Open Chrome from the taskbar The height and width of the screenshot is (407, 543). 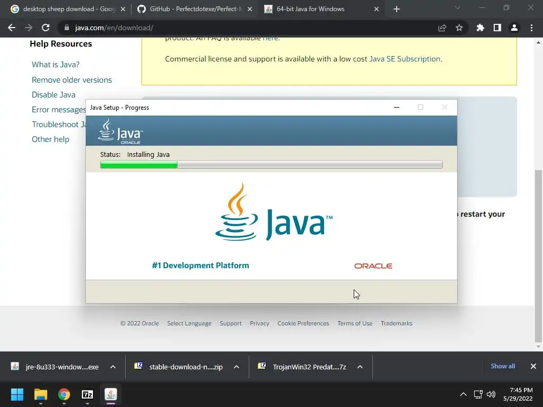point(64,394)
